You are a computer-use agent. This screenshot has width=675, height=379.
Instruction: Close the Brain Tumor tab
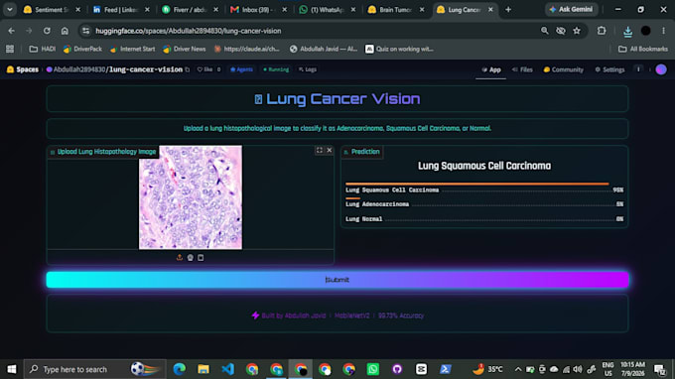pyautogui.click(x=422, y=10)
